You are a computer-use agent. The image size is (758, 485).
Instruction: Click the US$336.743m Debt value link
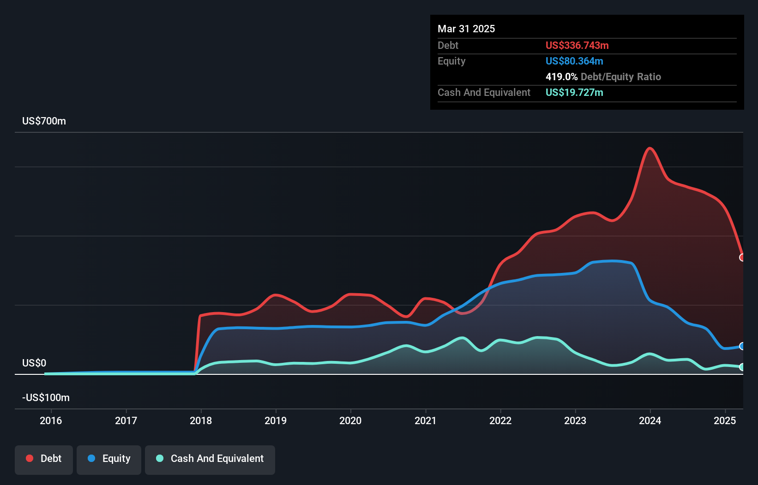[577, 45]
